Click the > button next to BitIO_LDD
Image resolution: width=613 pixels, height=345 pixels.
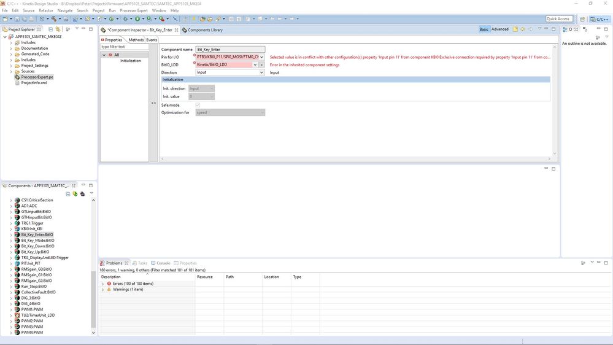(x=261, y=64)
